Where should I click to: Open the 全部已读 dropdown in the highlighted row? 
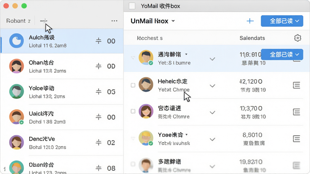click(x=282, y=54)
